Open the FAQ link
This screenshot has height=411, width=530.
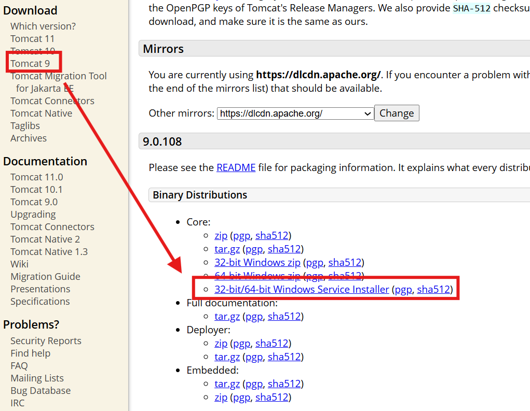click(x=19, y=366)
